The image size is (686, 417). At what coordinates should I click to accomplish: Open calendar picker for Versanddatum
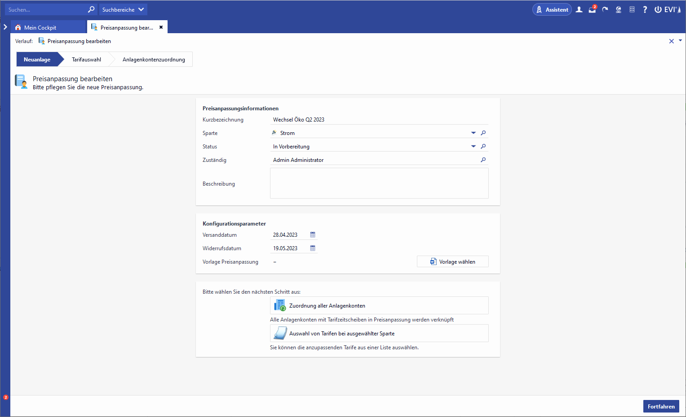[313, 235]
